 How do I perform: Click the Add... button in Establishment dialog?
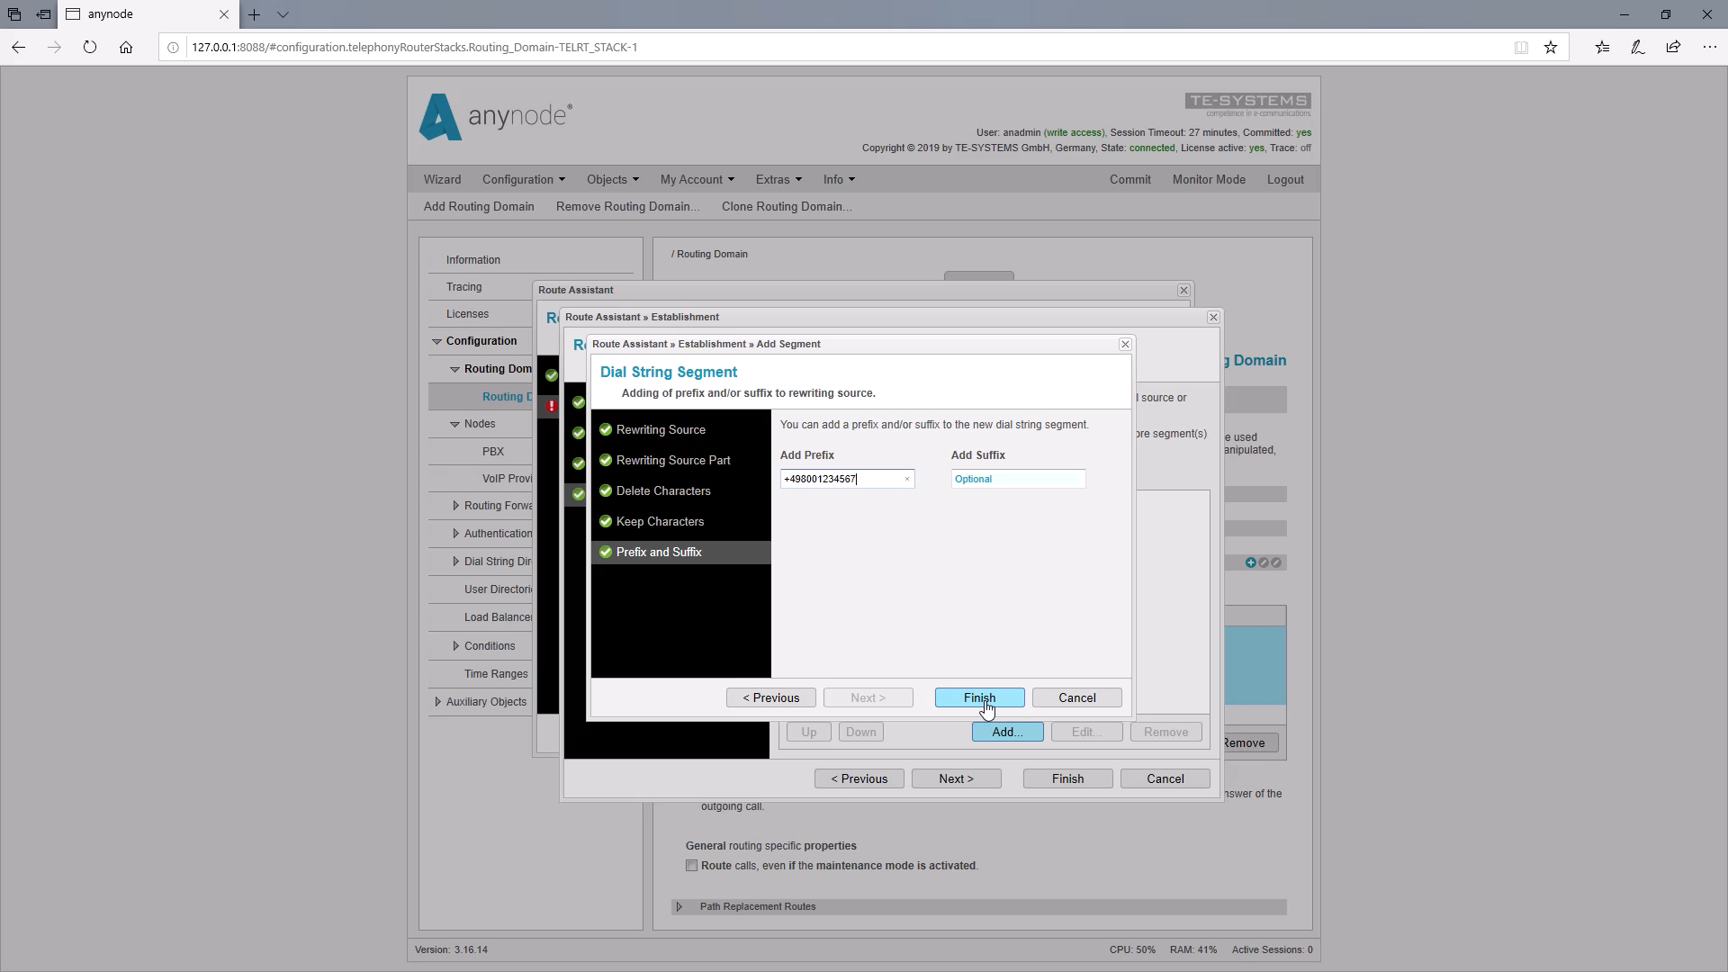tap(1007, 733)
